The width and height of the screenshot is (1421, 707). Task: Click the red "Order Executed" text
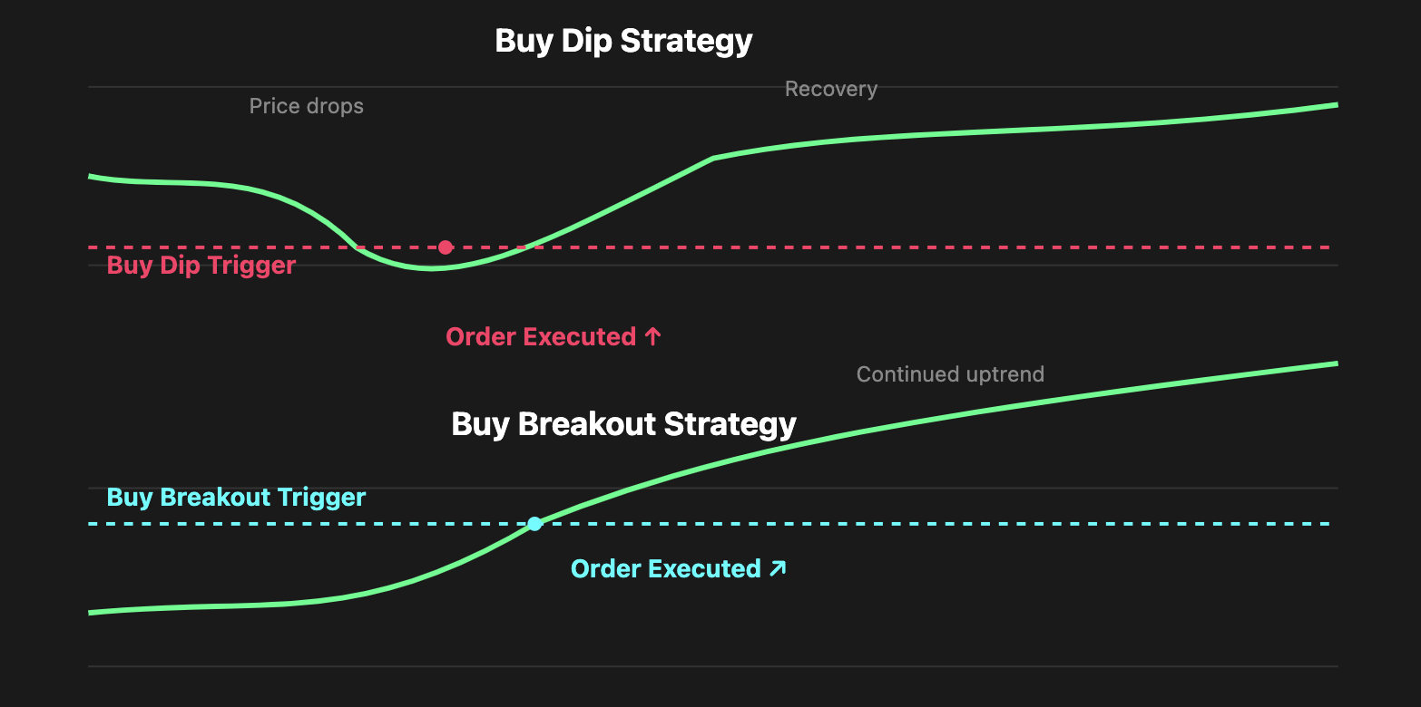(x=541, y=337)
